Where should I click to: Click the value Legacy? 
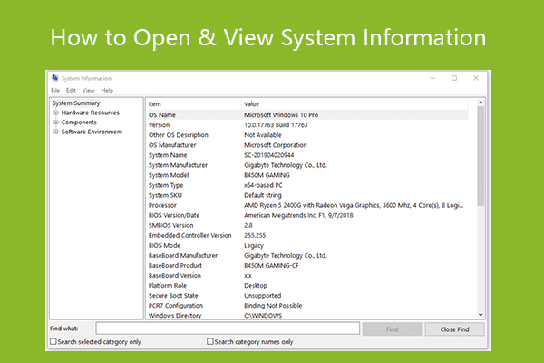point(254,246)
